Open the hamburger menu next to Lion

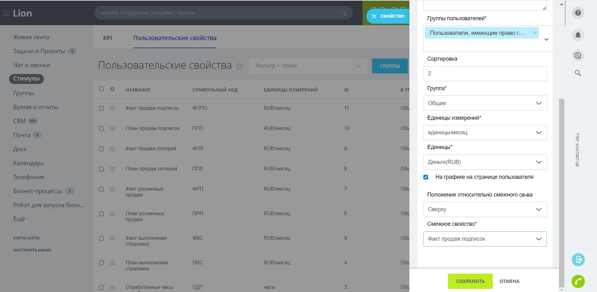tap(6, 13)
